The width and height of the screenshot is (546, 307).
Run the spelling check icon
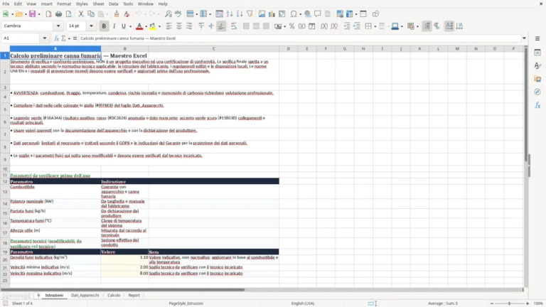point(178,14)
